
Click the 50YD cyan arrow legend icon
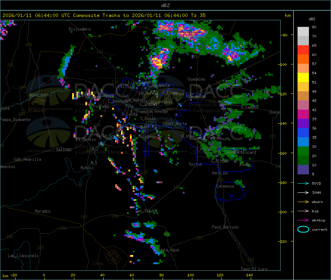[303, 183]
